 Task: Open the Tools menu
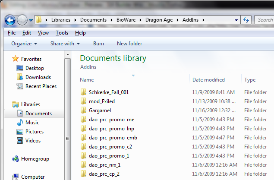(62, 33)
